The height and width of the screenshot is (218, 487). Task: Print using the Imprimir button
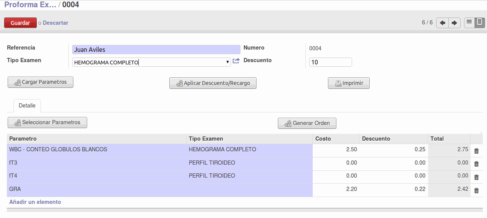(x=349, y=83)
